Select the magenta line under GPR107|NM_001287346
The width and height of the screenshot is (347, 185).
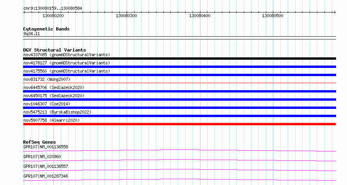tap(179, 180)
